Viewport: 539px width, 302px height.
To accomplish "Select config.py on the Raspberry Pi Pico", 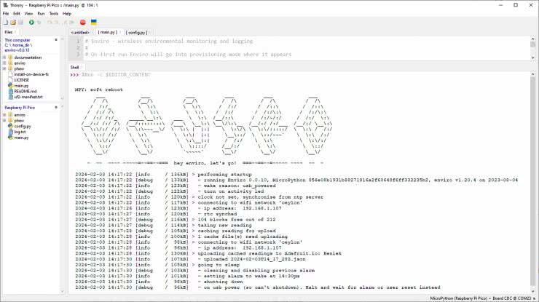I will click(x=23, y=126).
